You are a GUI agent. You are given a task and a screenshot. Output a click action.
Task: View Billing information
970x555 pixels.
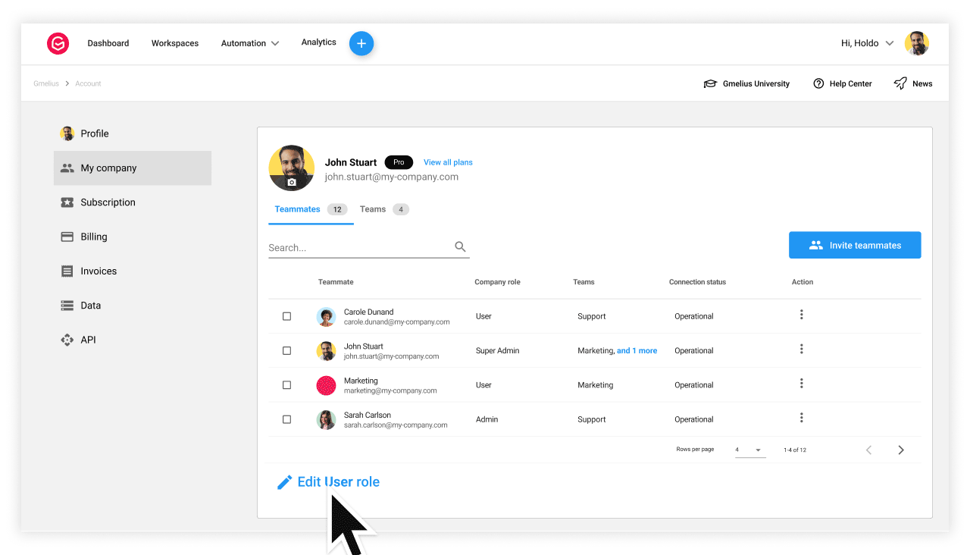[x=92, y=237]
